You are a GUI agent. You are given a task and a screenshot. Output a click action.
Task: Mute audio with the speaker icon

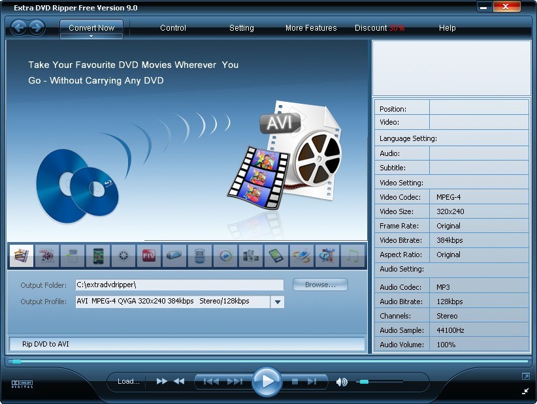click(x=342, y=382)
